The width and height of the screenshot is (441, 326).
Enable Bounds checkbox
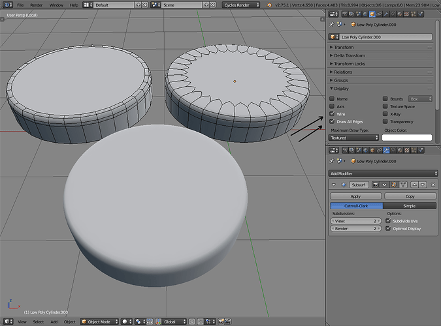pyautogui.click(x=385, y=99)
